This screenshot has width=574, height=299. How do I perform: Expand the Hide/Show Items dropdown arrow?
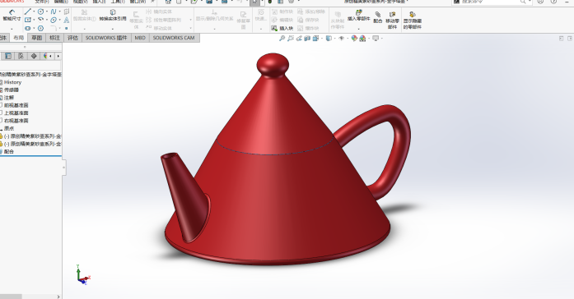[347, 39]
